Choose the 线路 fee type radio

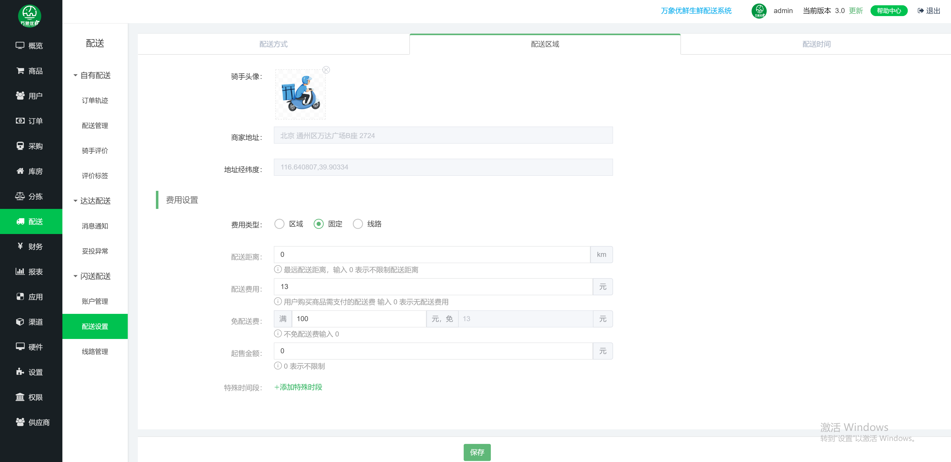tap(358, 224)
